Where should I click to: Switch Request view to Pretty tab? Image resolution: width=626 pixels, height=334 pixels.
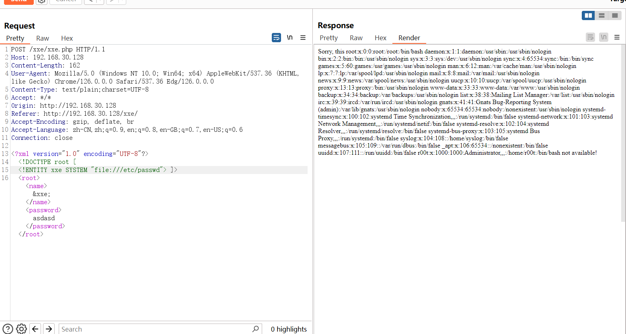pyautogui.click(x=15, y=38)
